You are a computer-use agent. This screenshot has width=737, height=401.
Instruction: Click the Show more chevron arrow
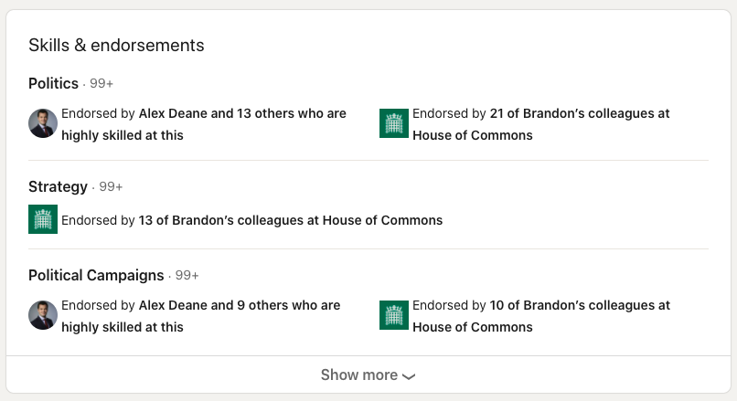409,376
